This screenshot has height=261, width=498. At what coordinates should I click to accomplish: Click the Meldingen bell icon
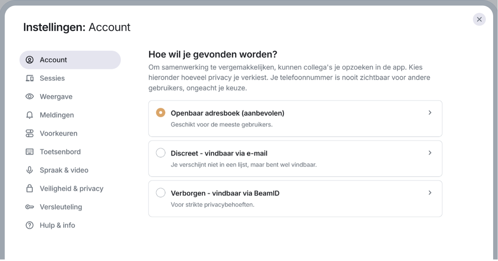30,115
